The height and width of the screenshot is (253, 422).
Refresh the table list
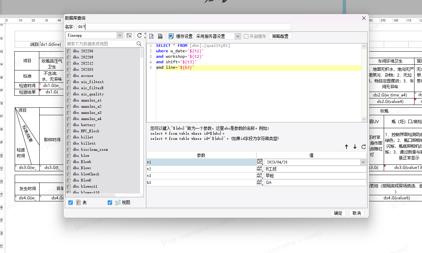tap(139, 36)
